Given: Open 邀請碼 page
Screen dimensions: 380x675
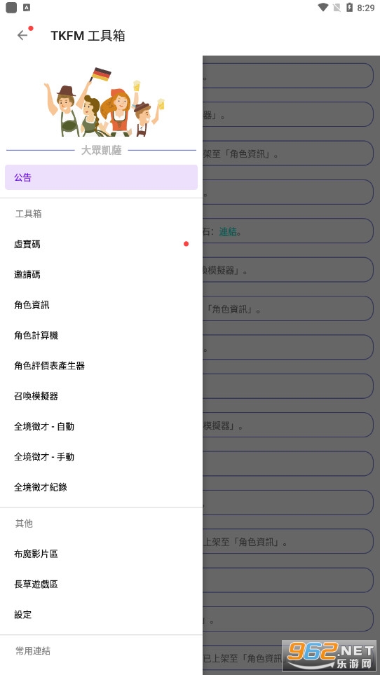Looking at the screenshot, I should tap(101, 275).
